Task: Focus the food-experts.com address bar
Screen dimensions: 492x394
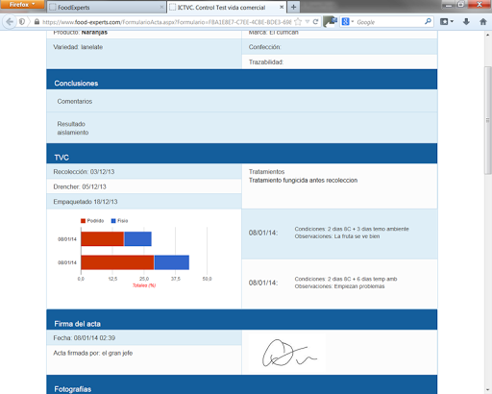Action: point(166,22)
